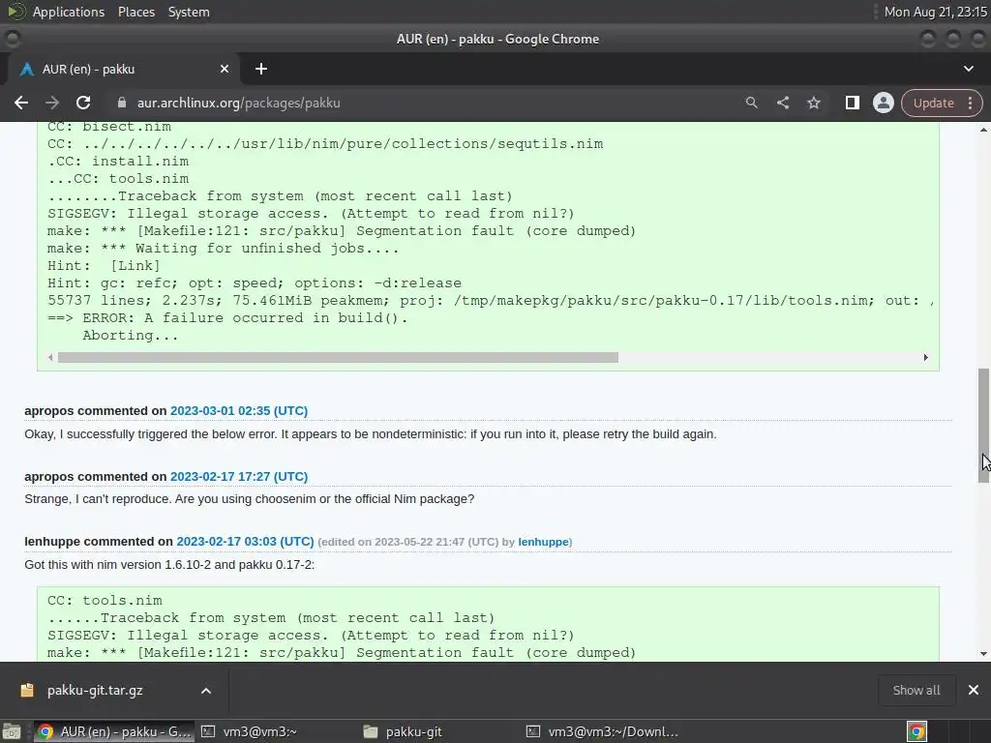Click code block scroll-right arrow
991x743 pixels.
pyautogui.click(x=925, y=358)
